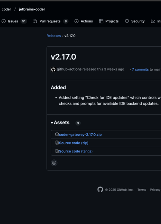Click the file-zip icon beside Source code (tar.gz)
Viewport: 161px width, 224px height.
[57, 151]
